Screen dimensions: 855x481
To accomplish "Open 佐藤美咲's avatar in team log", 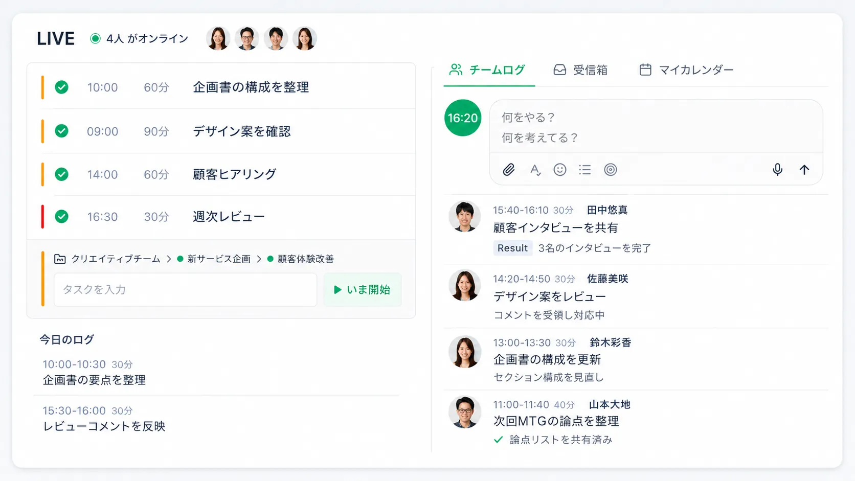I will [x=464, y=285].
